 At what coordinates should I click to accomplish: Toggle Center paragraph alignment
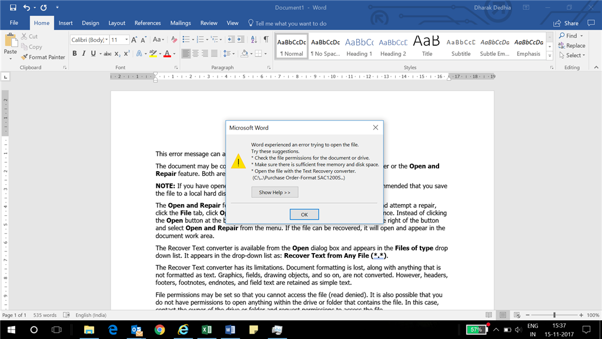click(195, 54)
